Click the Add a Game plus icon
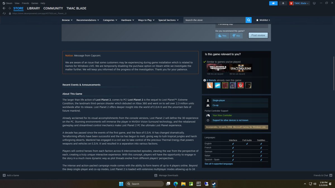This screenshot has height=188, width=335. pyautogui.click(x=4, y=175)
